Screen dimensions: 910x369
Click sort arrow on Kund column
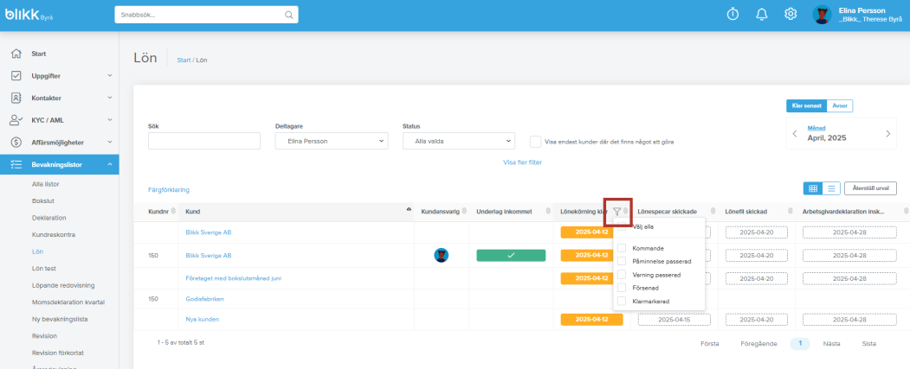[409, 209]
